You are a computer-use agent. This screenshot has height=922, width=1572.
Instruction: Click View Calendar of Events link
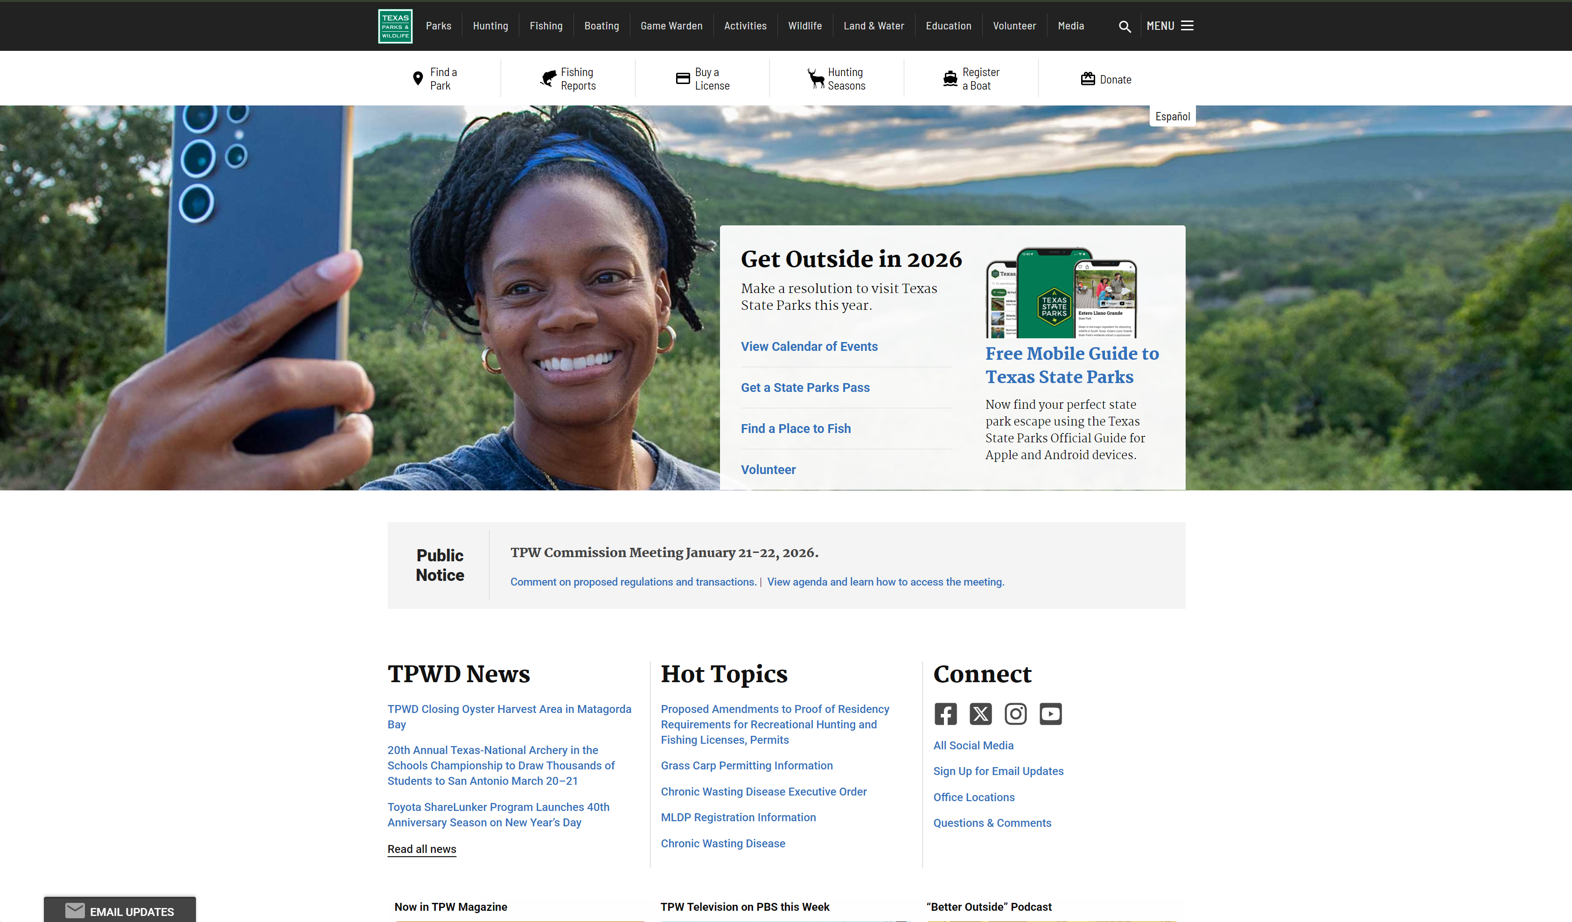coord(809,347)
